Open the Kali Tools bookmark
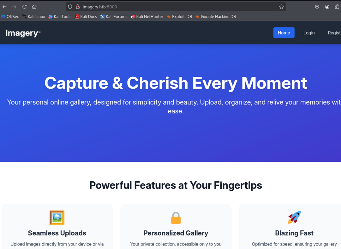The image size is (341, 249). pyautogui.click(x=60, y=17)
